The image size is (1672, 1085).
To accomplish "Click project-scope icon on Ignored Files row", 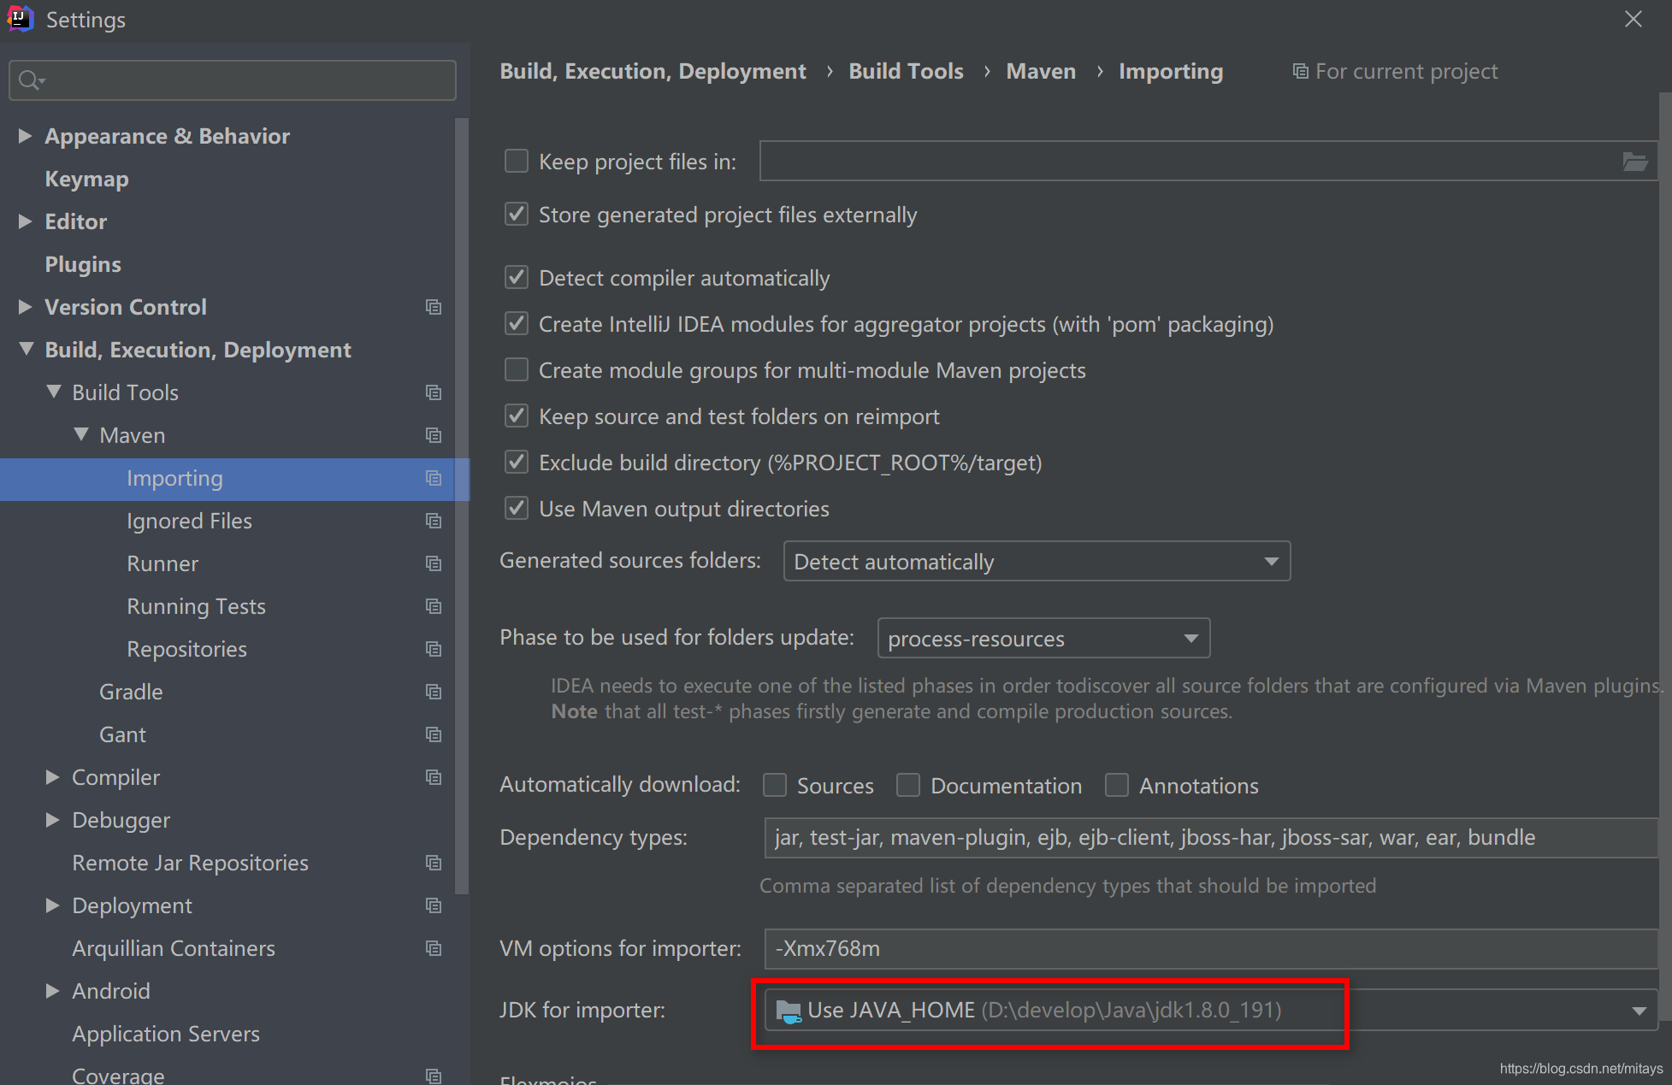I will pos(434,521).
